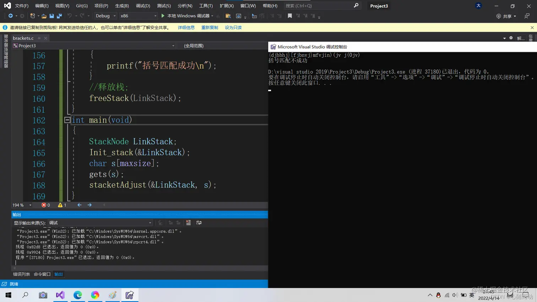Navigate backward with the blue back arrow

11,16
